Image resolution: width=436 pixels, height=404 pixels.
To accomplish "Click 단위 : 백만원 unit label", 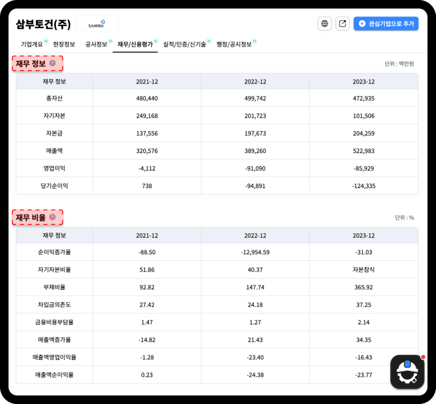I will click(x=399, y=64).
